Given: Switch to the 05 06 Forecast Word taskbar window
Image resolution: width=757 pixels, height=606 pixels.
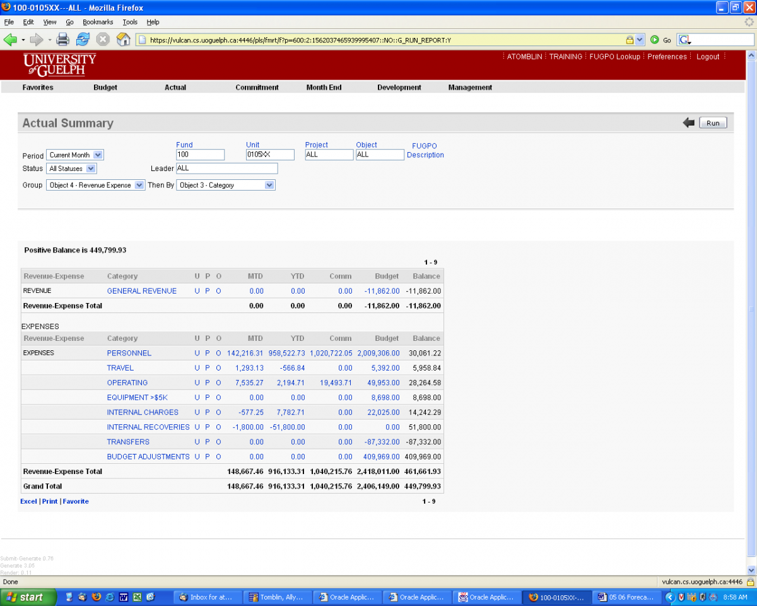Looking at the screenshot, I should (x=628, y=597).
